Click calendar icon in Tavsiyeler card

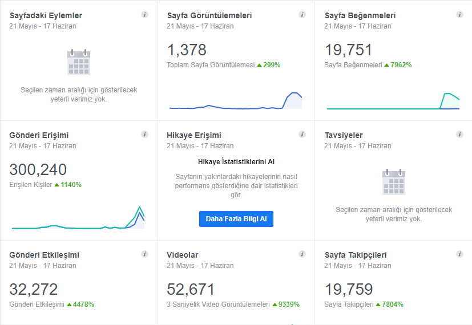point(394,182)
